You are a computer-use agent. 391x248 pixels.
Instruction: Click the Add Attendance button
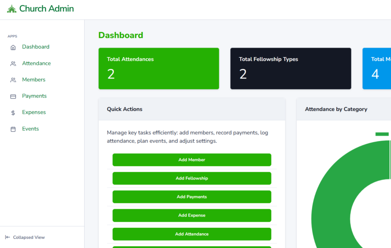[x=192, y=234]
